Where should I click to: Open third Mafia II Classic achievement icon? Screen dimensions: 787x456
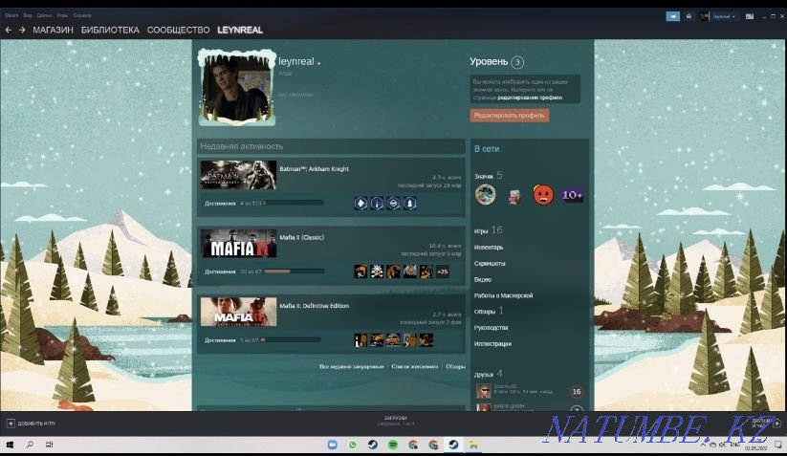pyautogui.click(x=394, y=271)
